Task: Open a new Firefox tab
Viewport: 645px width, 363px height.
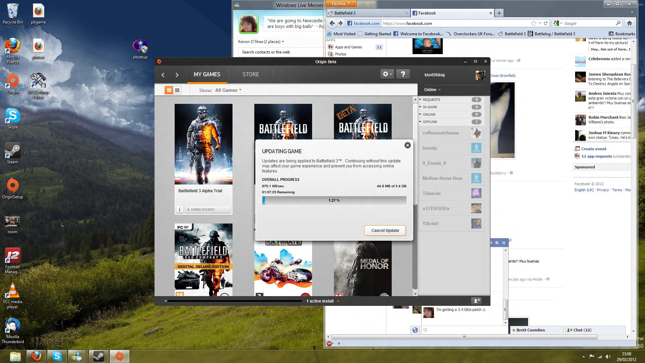Action: click(499, 13)
